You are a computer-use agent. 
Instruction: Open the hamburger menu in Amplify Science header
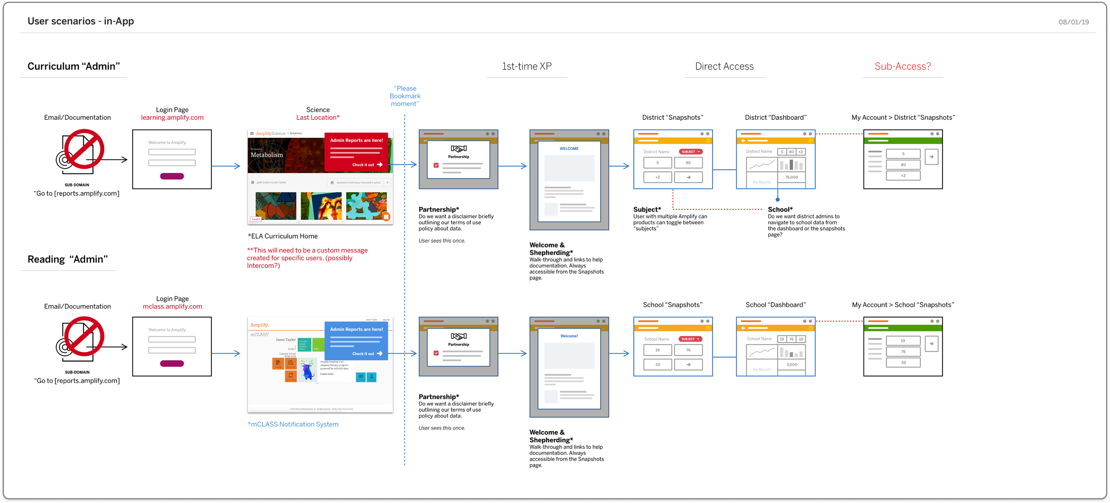(x=252, y=134)
